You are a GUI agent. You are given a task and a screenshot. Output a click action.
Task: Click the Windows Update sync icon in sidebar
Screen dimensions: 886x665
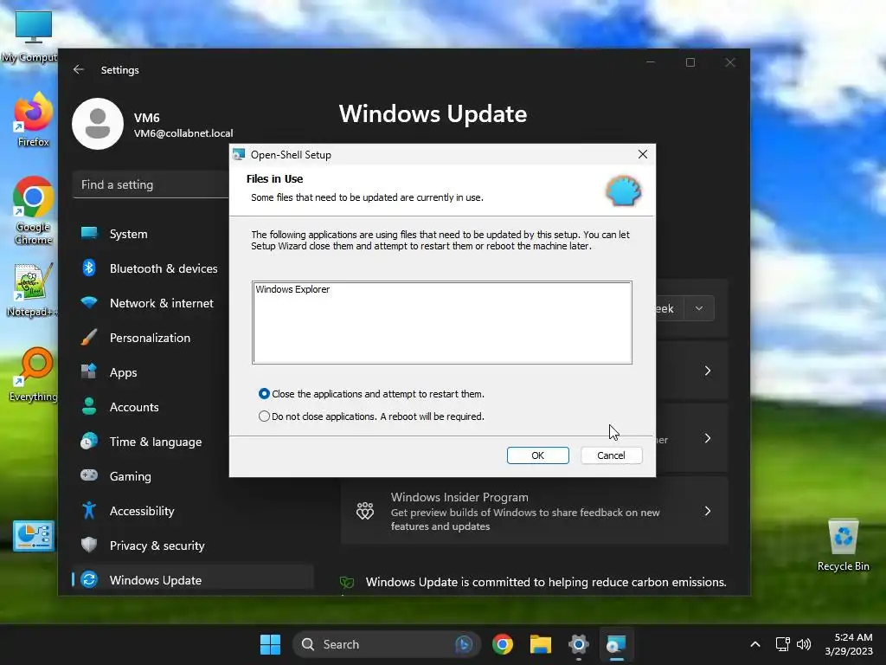[x=89, y=579]
